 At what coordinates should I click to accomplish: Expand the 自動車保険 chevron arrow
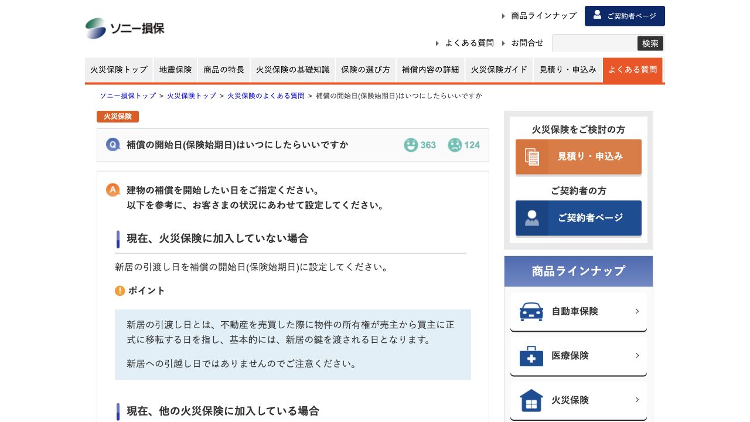click(637, 311)
